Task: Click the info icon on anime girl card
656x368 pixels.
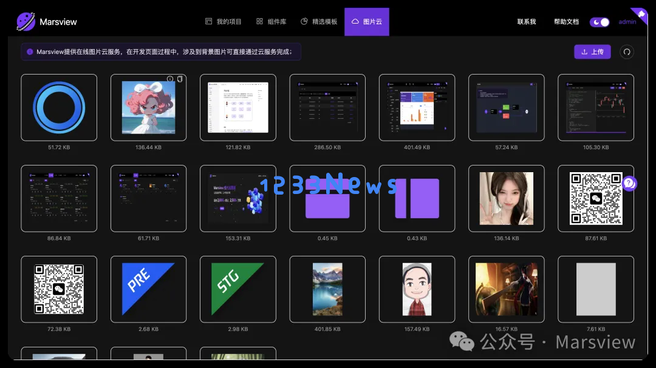Action: pos(170,79)
